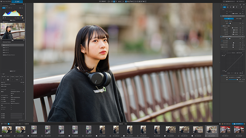Open the Presets button
246x138 pixels.
[x=240, y=2]
